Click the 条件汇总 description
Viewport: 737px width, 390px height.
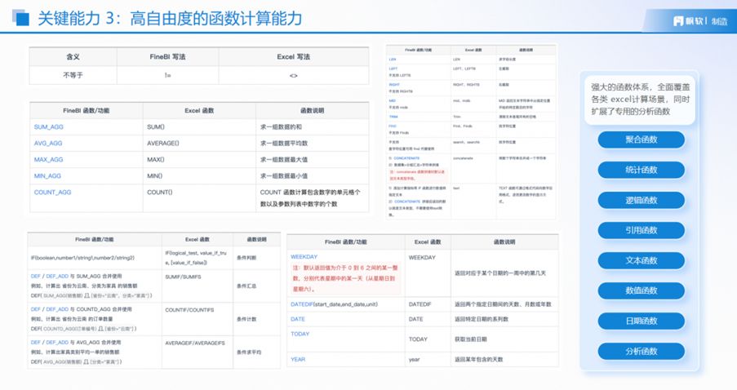coord(246,286)
